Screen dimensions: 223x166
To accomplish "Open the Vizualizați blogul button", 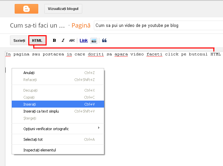I will [x=63, y=9].
